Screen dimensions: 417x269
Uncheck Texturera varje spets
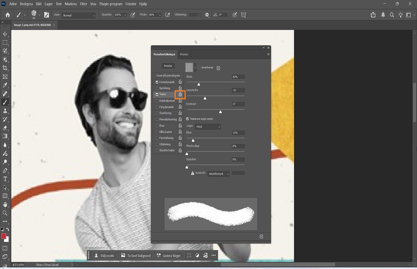(187, 118)
